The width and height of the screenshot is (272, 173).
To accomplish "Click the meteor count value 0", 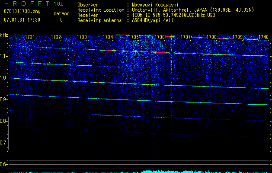I will 61,20.
